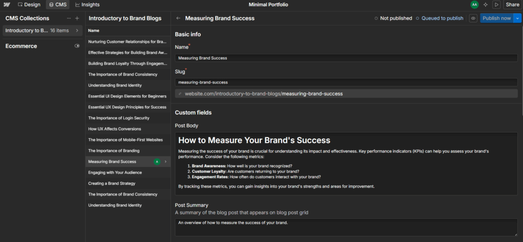The image size is (523, 242).
Task: Open Effective Strategies for Building Brand item
Action: 128,52
